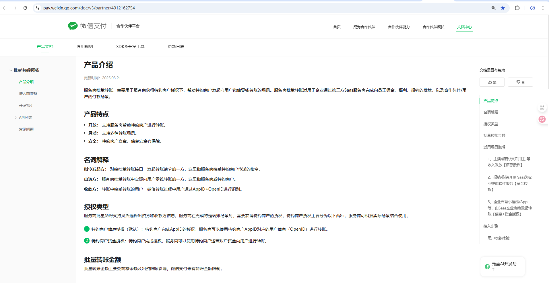The height and width of the screenshot is (283, 549).
Task: Open 合作伙伴能力 in the top navigation
Action: (399, 27)
